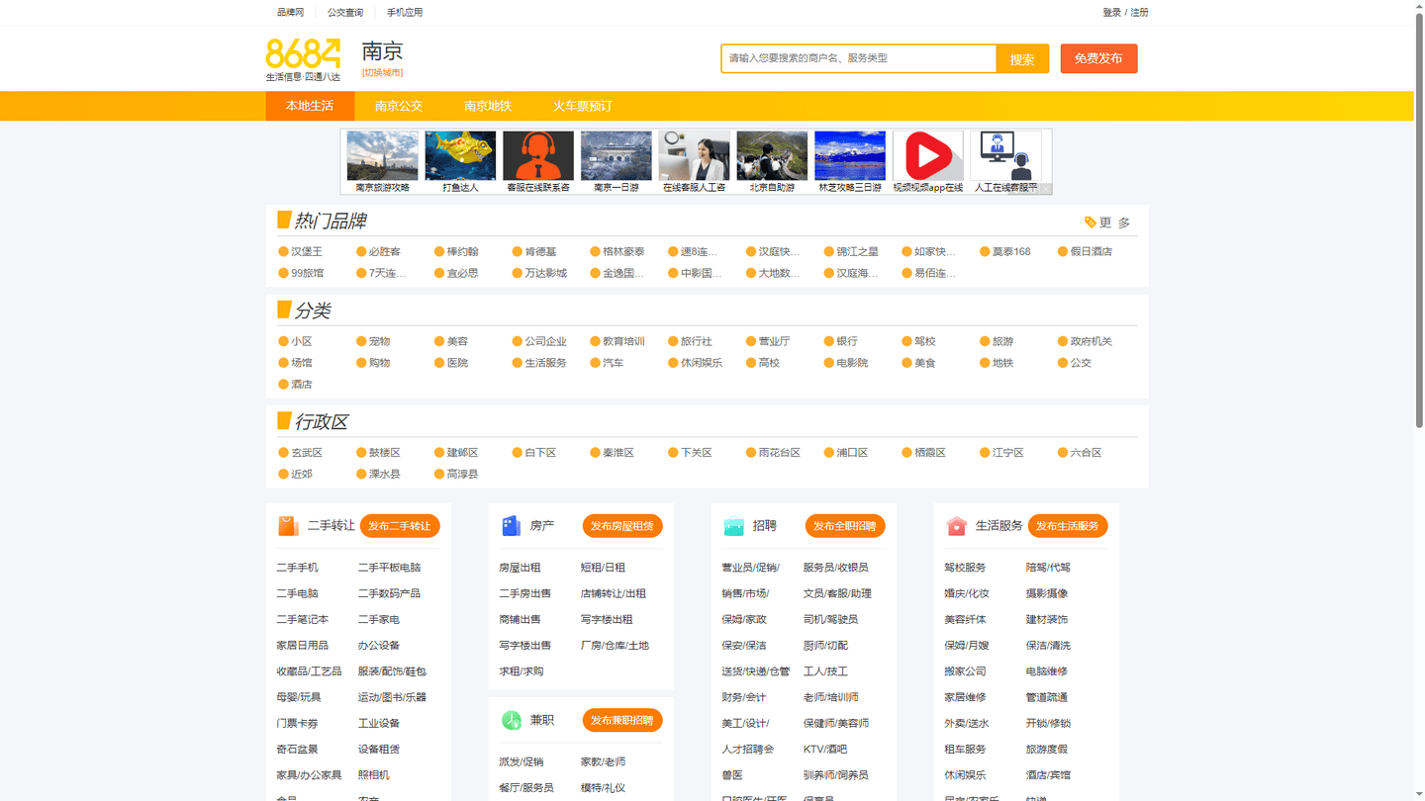Viewport: 1425px width, 801px height.
Task: Click the 免费发布 button
Action: click(1098, 58)
